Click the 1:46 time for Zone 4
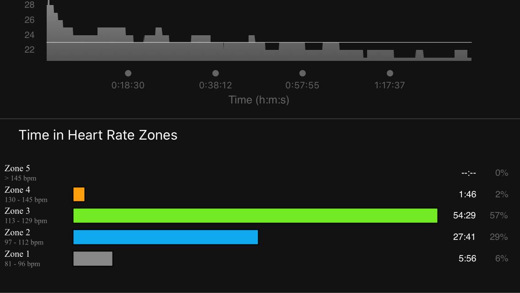 click(467, 195)
